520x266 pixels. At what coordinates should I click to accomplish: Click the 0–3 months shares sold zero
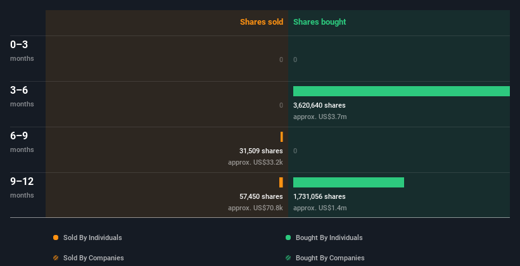pos(281,60)
